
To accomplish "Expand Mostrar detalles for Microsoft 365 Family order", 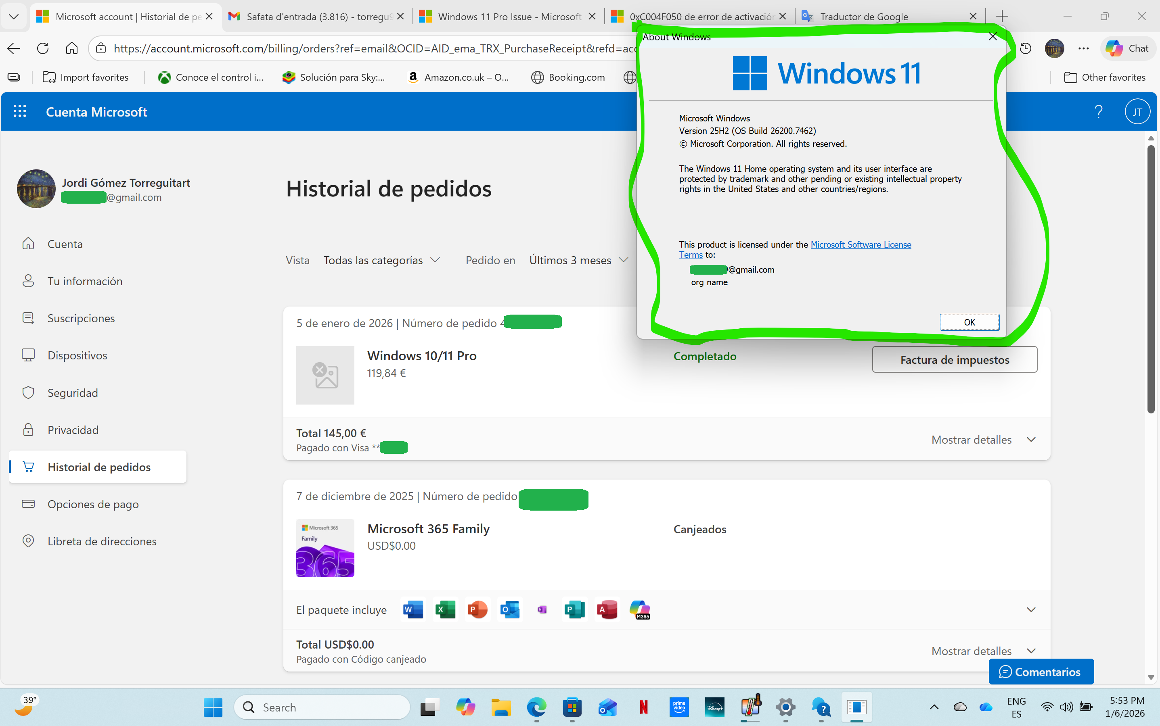I will (x=983, y=651).
